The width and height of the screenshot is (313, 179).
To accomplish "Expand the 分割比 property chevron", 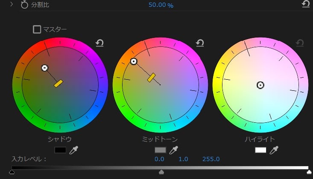I will (12, 4).
